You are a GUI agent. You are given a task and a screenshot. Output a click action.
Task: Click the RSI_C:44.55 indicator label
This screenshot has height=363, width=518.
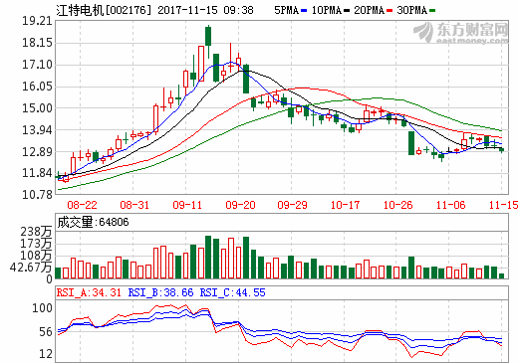tap(232, 292)
